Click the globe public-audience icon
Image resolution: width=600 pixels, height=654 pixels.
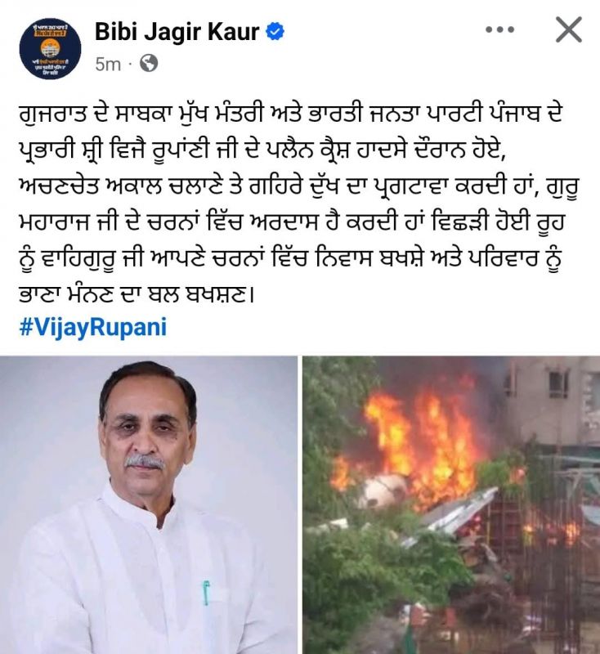149,64
